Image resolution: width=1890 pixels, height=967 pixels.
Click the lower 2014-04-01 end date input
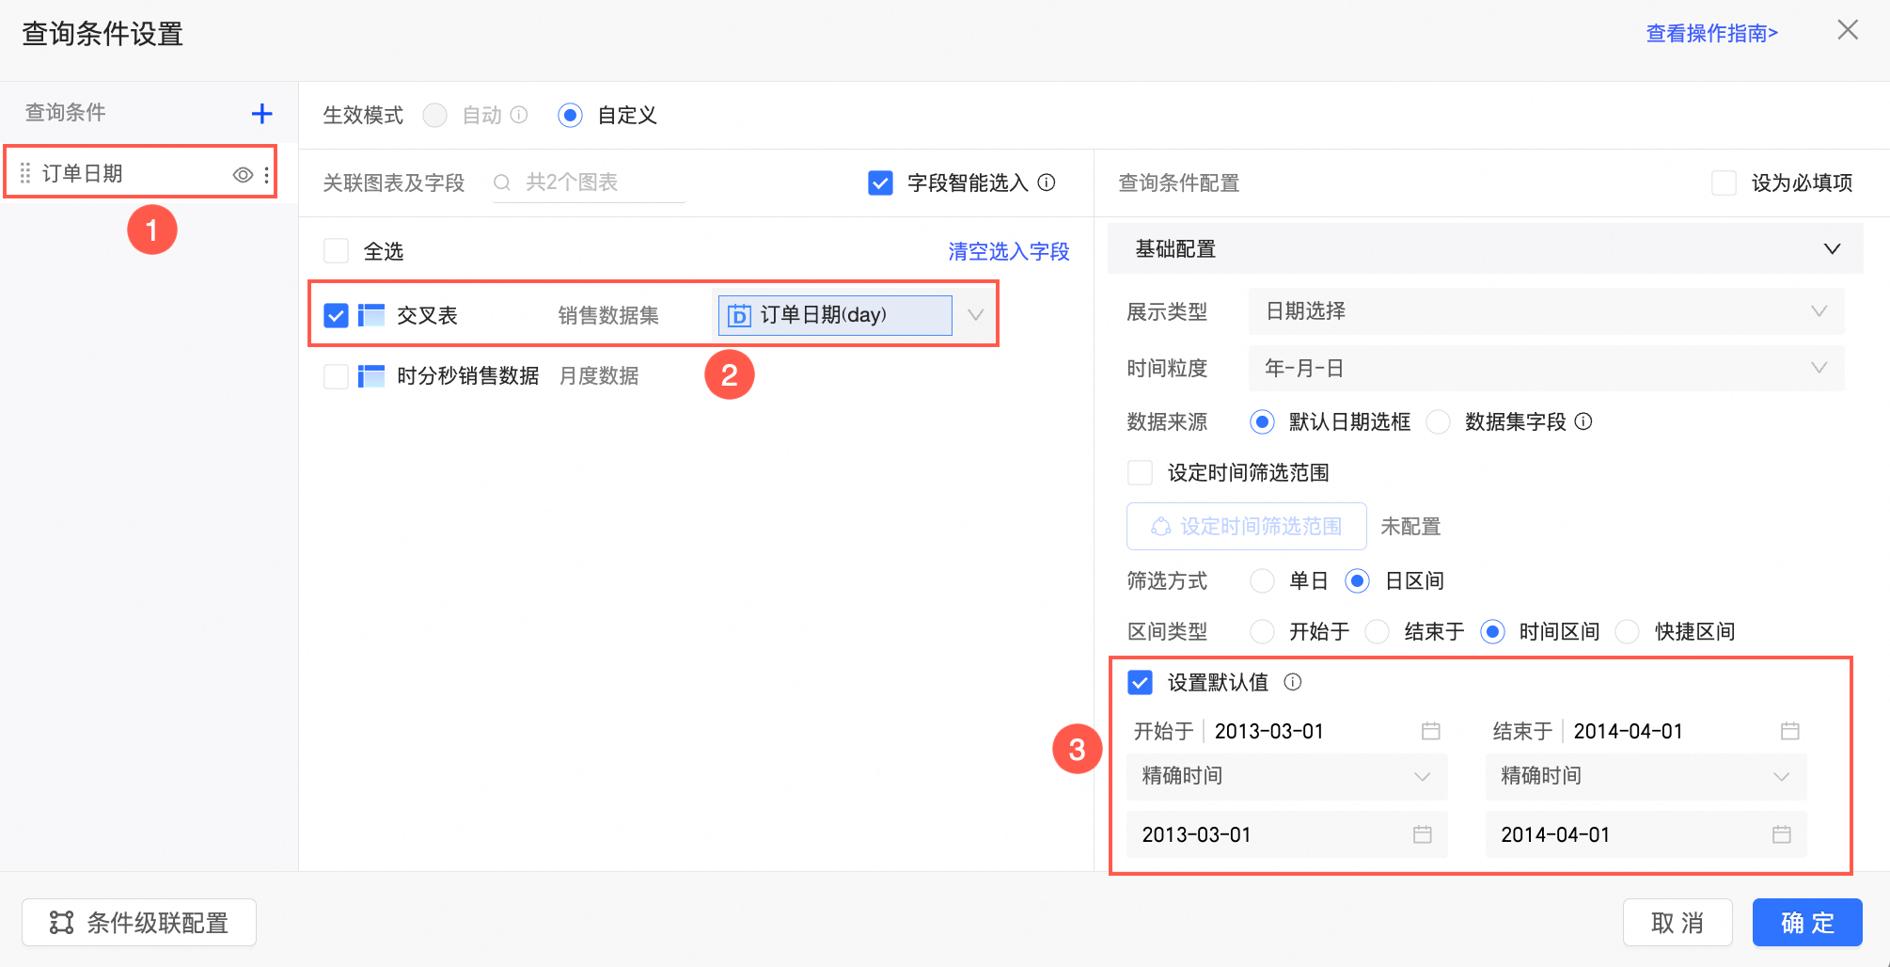click(1646, 834)
